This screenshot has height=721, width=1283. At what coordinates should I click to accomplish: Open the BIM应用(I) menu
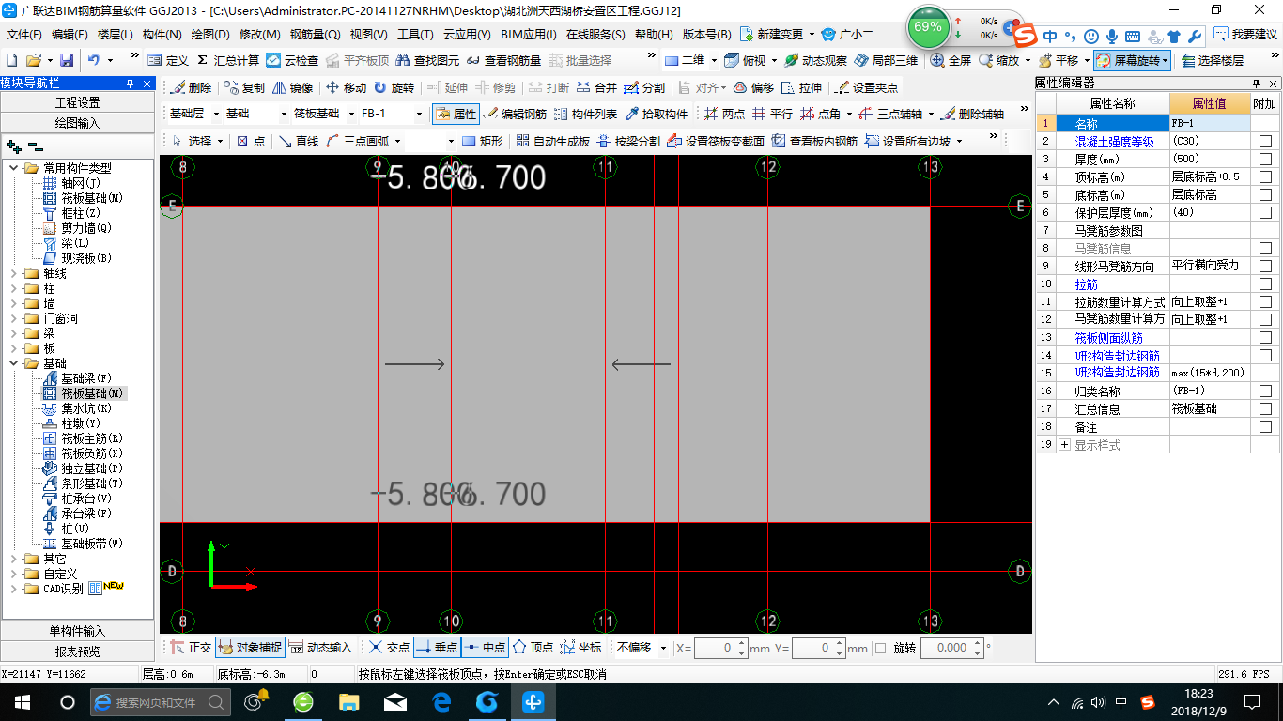528,35
